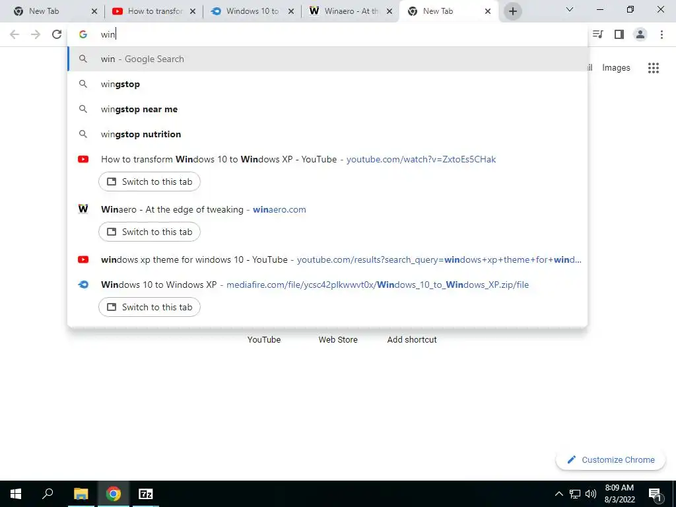Reload the current page
Image resolution: width=676 pixels, height=507 pixels.
(x=57, y=34)
